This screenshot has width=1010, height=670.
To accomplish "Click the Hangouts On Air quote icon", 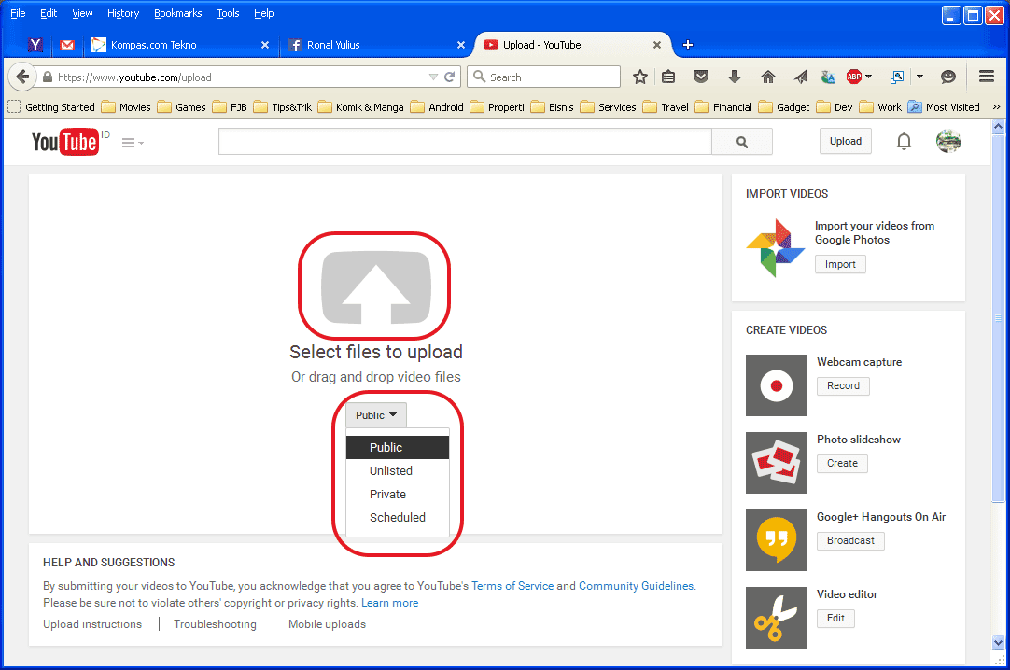I will [x=777, y=540].
